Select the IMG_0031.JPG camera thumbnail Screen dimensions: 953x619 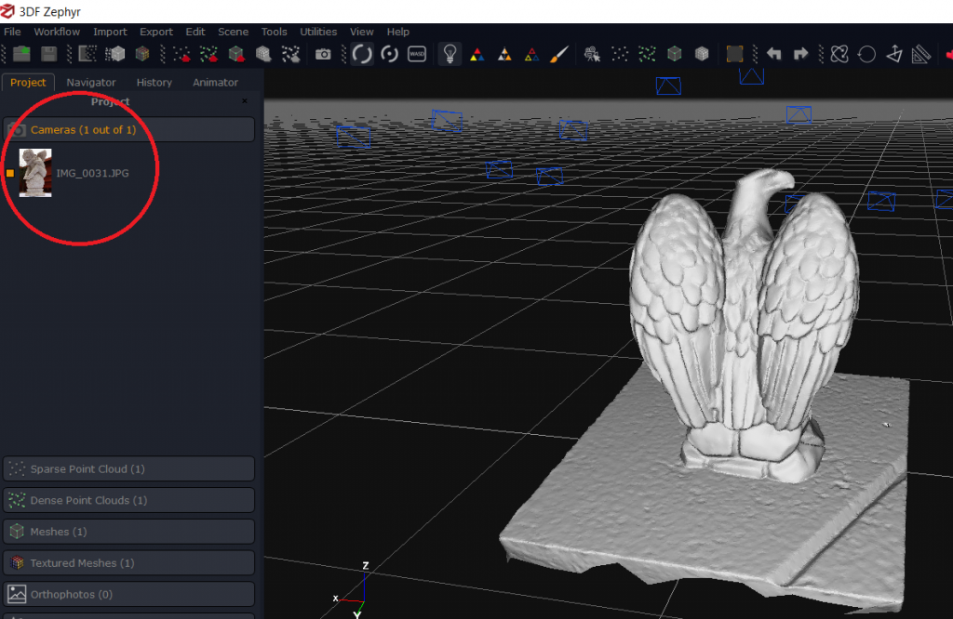pyautogui.click(x=37, y=173)
